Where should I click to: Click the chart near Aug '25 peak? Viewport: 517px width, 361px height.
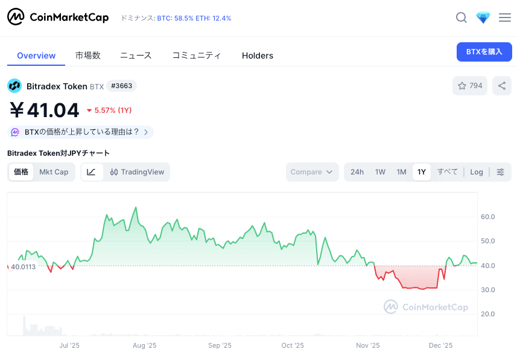click(136, 208)
